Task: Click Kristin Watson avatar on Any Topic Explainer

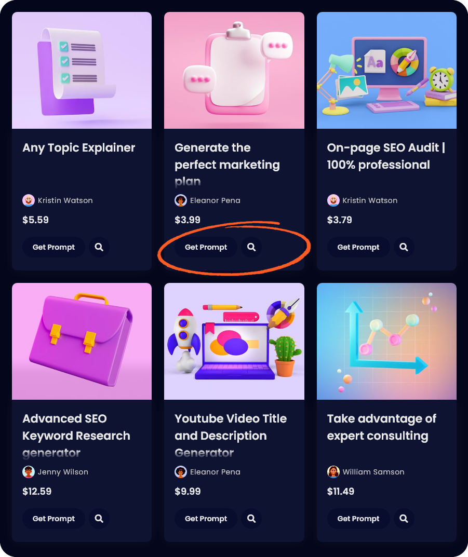Action: pos(29,200)
